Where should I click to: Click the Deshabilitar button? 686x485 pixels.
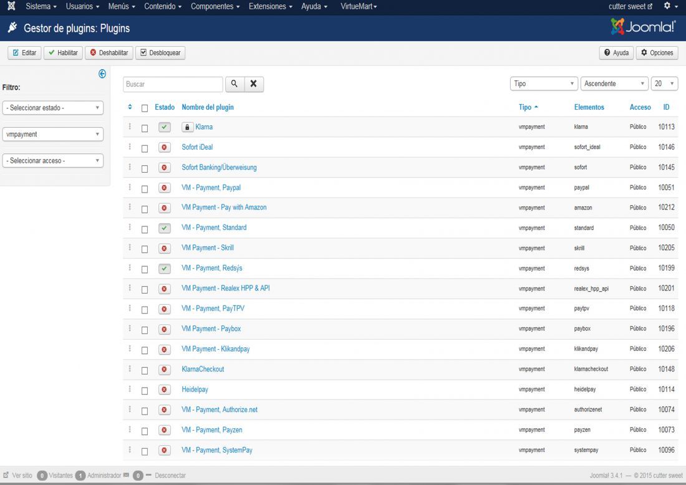(109, 52)
